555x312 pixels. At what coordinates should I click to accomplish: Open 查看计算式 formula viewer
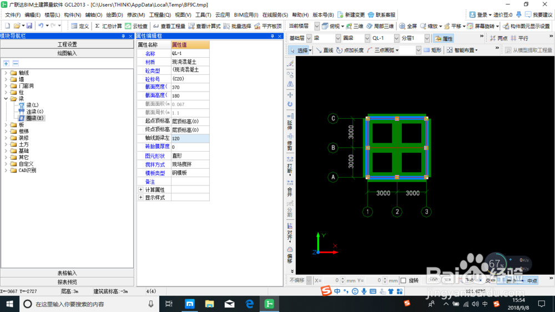click(x=205, y=26)
